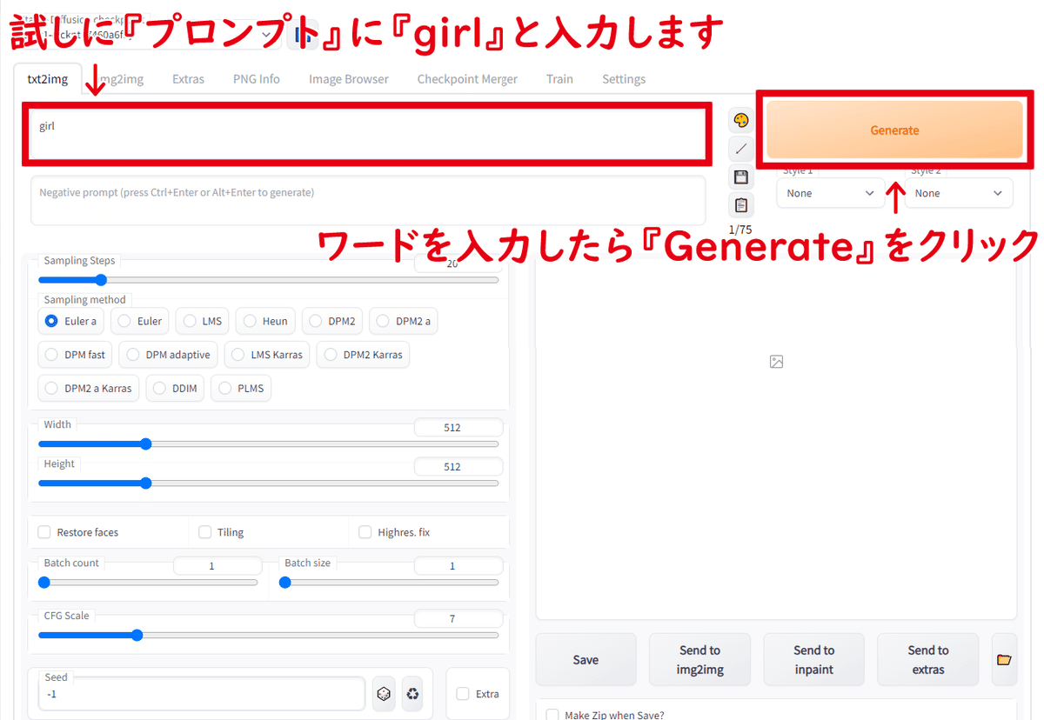Select DPM fast sampling method
This screenshot has height=720, width=1044.
(x=75, y=355)
